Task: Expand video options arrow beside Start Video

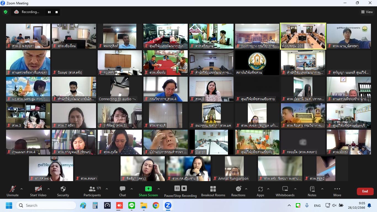Action: (x=49, y=189)
